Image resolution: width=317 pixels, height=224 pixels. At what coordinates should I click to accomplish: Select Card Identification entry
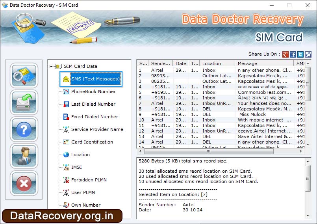click(92, 142)
